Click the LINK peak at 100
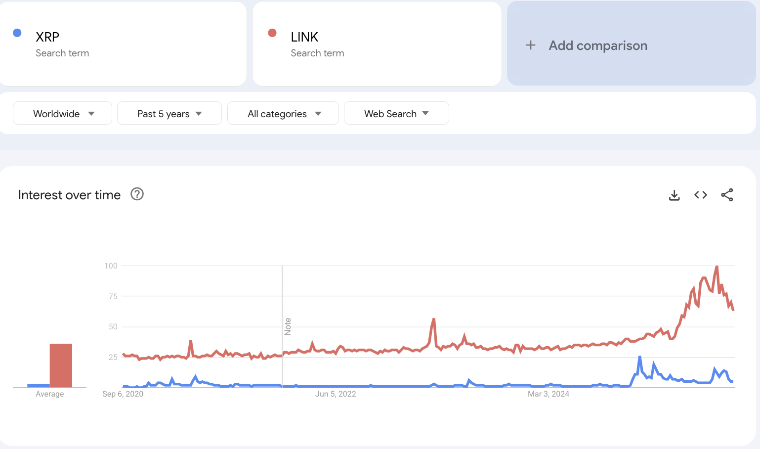This screenshot has height=449, width=760. 717,267
